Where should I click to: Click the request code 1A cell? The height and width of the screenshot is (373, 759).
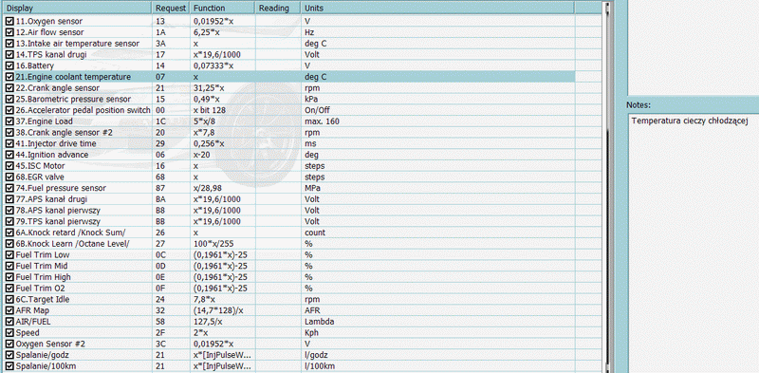[x=171, y=32]
